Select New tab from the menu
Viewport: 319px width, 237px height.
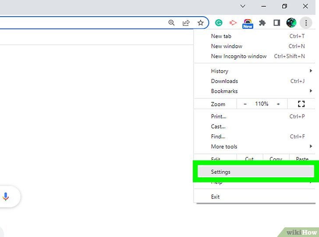tap(255, 36)
